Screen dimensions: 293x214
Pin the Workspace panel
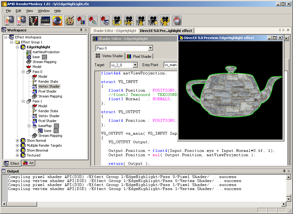click(81, 30)
